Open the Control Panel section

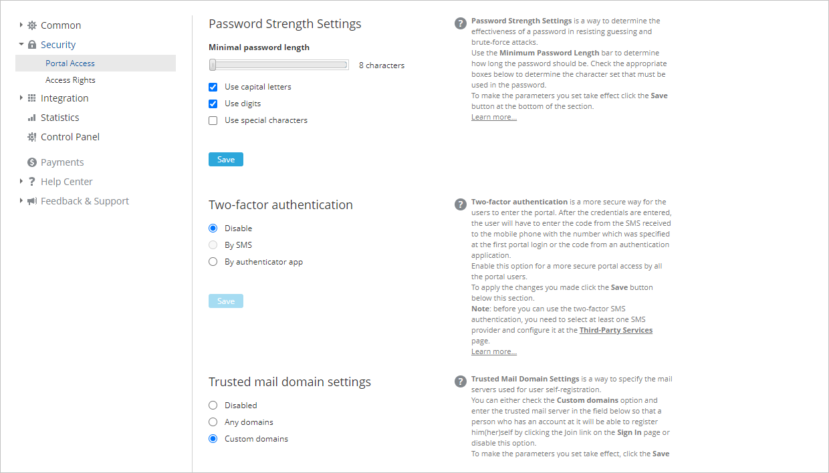coord(69,136)
